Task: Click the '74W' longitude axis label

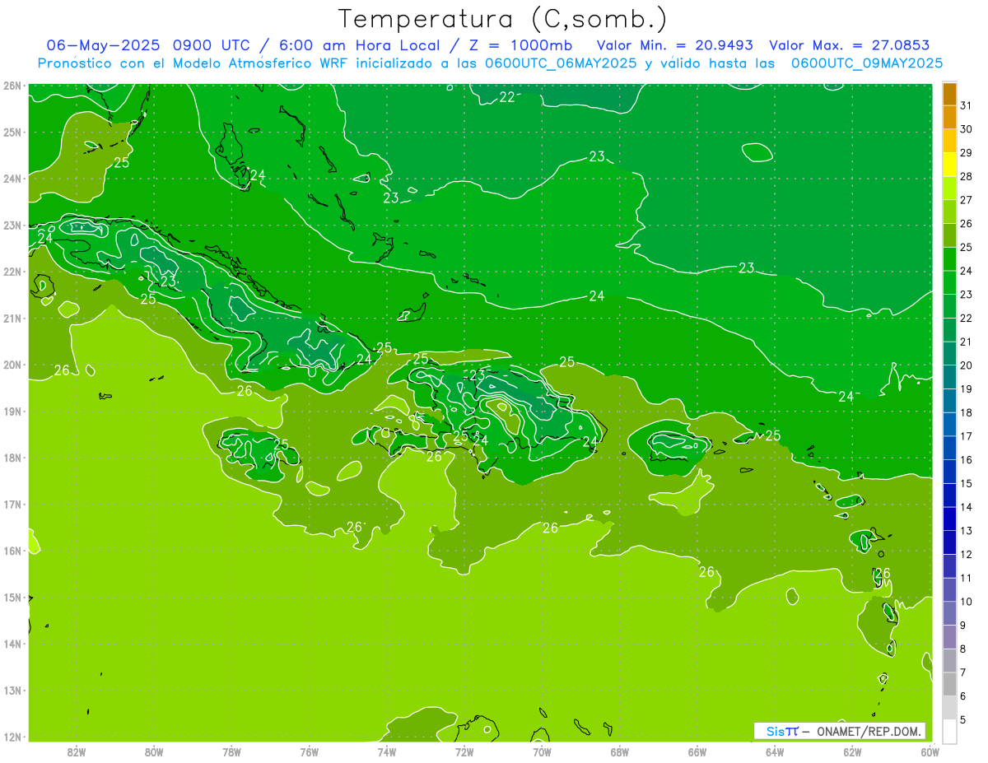Action: tap(387, 751)
